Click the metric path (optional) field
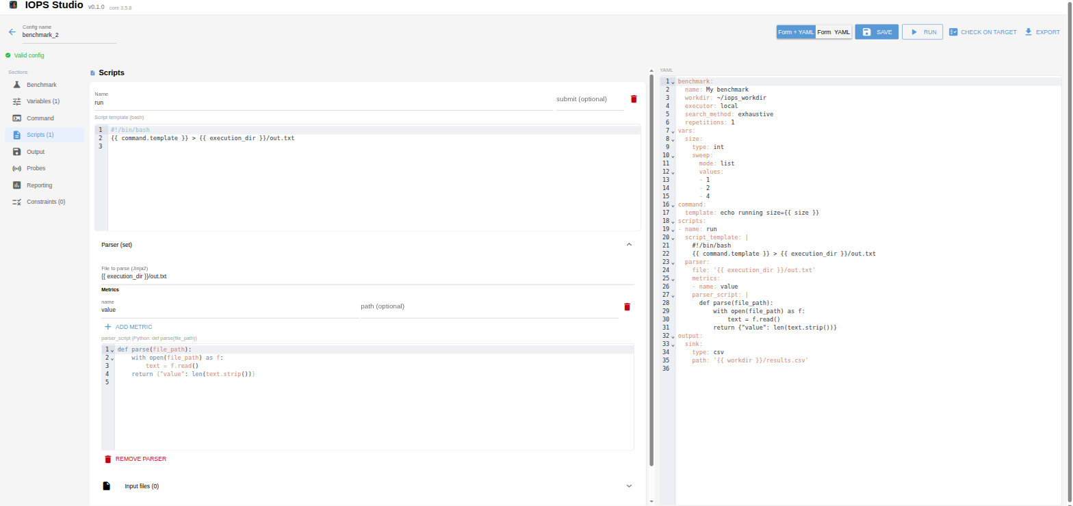 pyautogui.click(x=489, y=306)
